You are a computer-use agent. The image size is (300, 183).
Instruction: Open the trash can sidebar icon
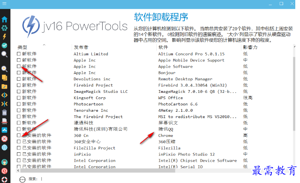point(4,113)
